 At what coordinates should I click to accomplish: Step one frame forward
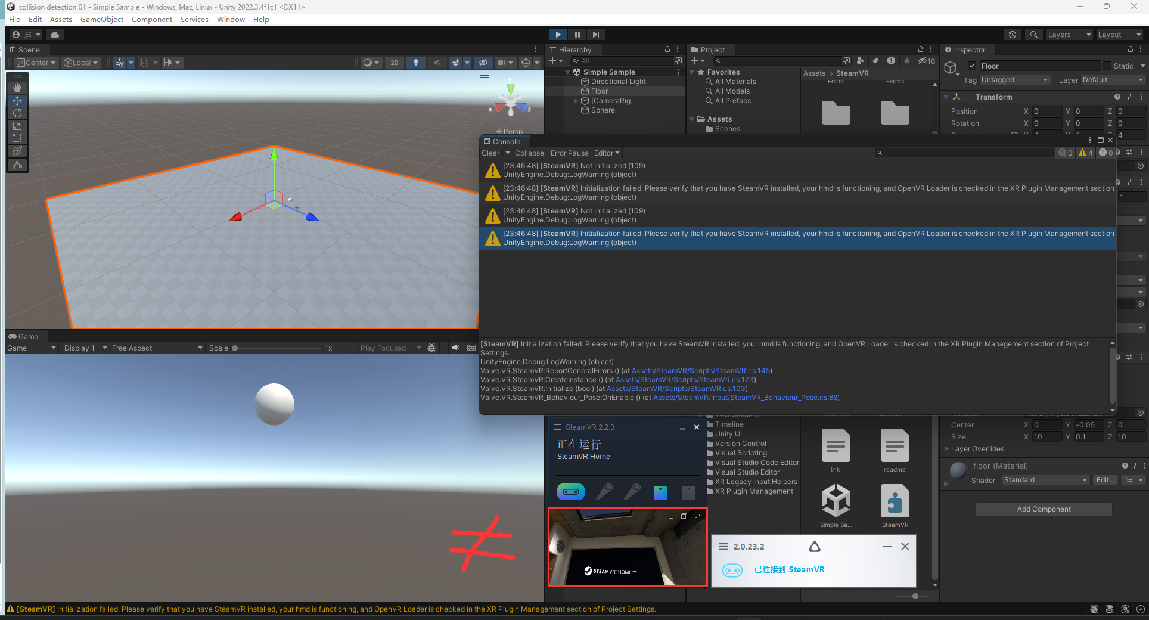pos(596,35)
